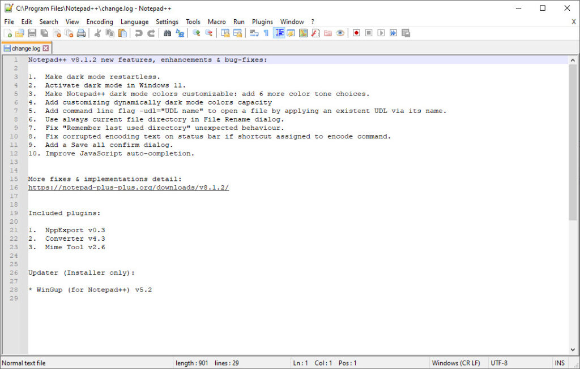
Task: Toggle Word wrap in toolbar
Action: tap(254, 33)
